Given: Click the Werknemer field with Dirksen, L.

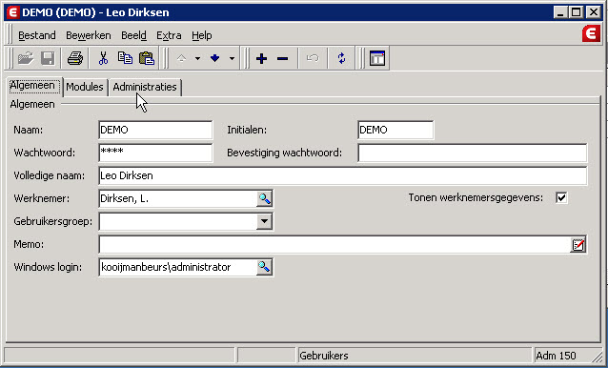Looking at the screenshot, I should [x=178, y=199].
